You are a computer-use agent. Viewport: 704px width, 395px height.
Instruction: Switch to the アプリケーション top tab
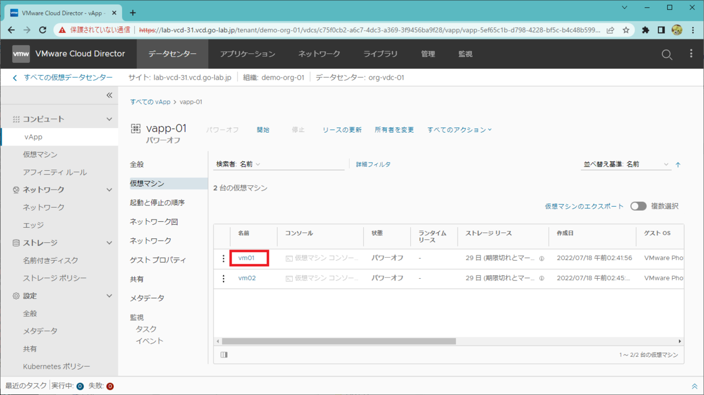[x=248, y=54]
